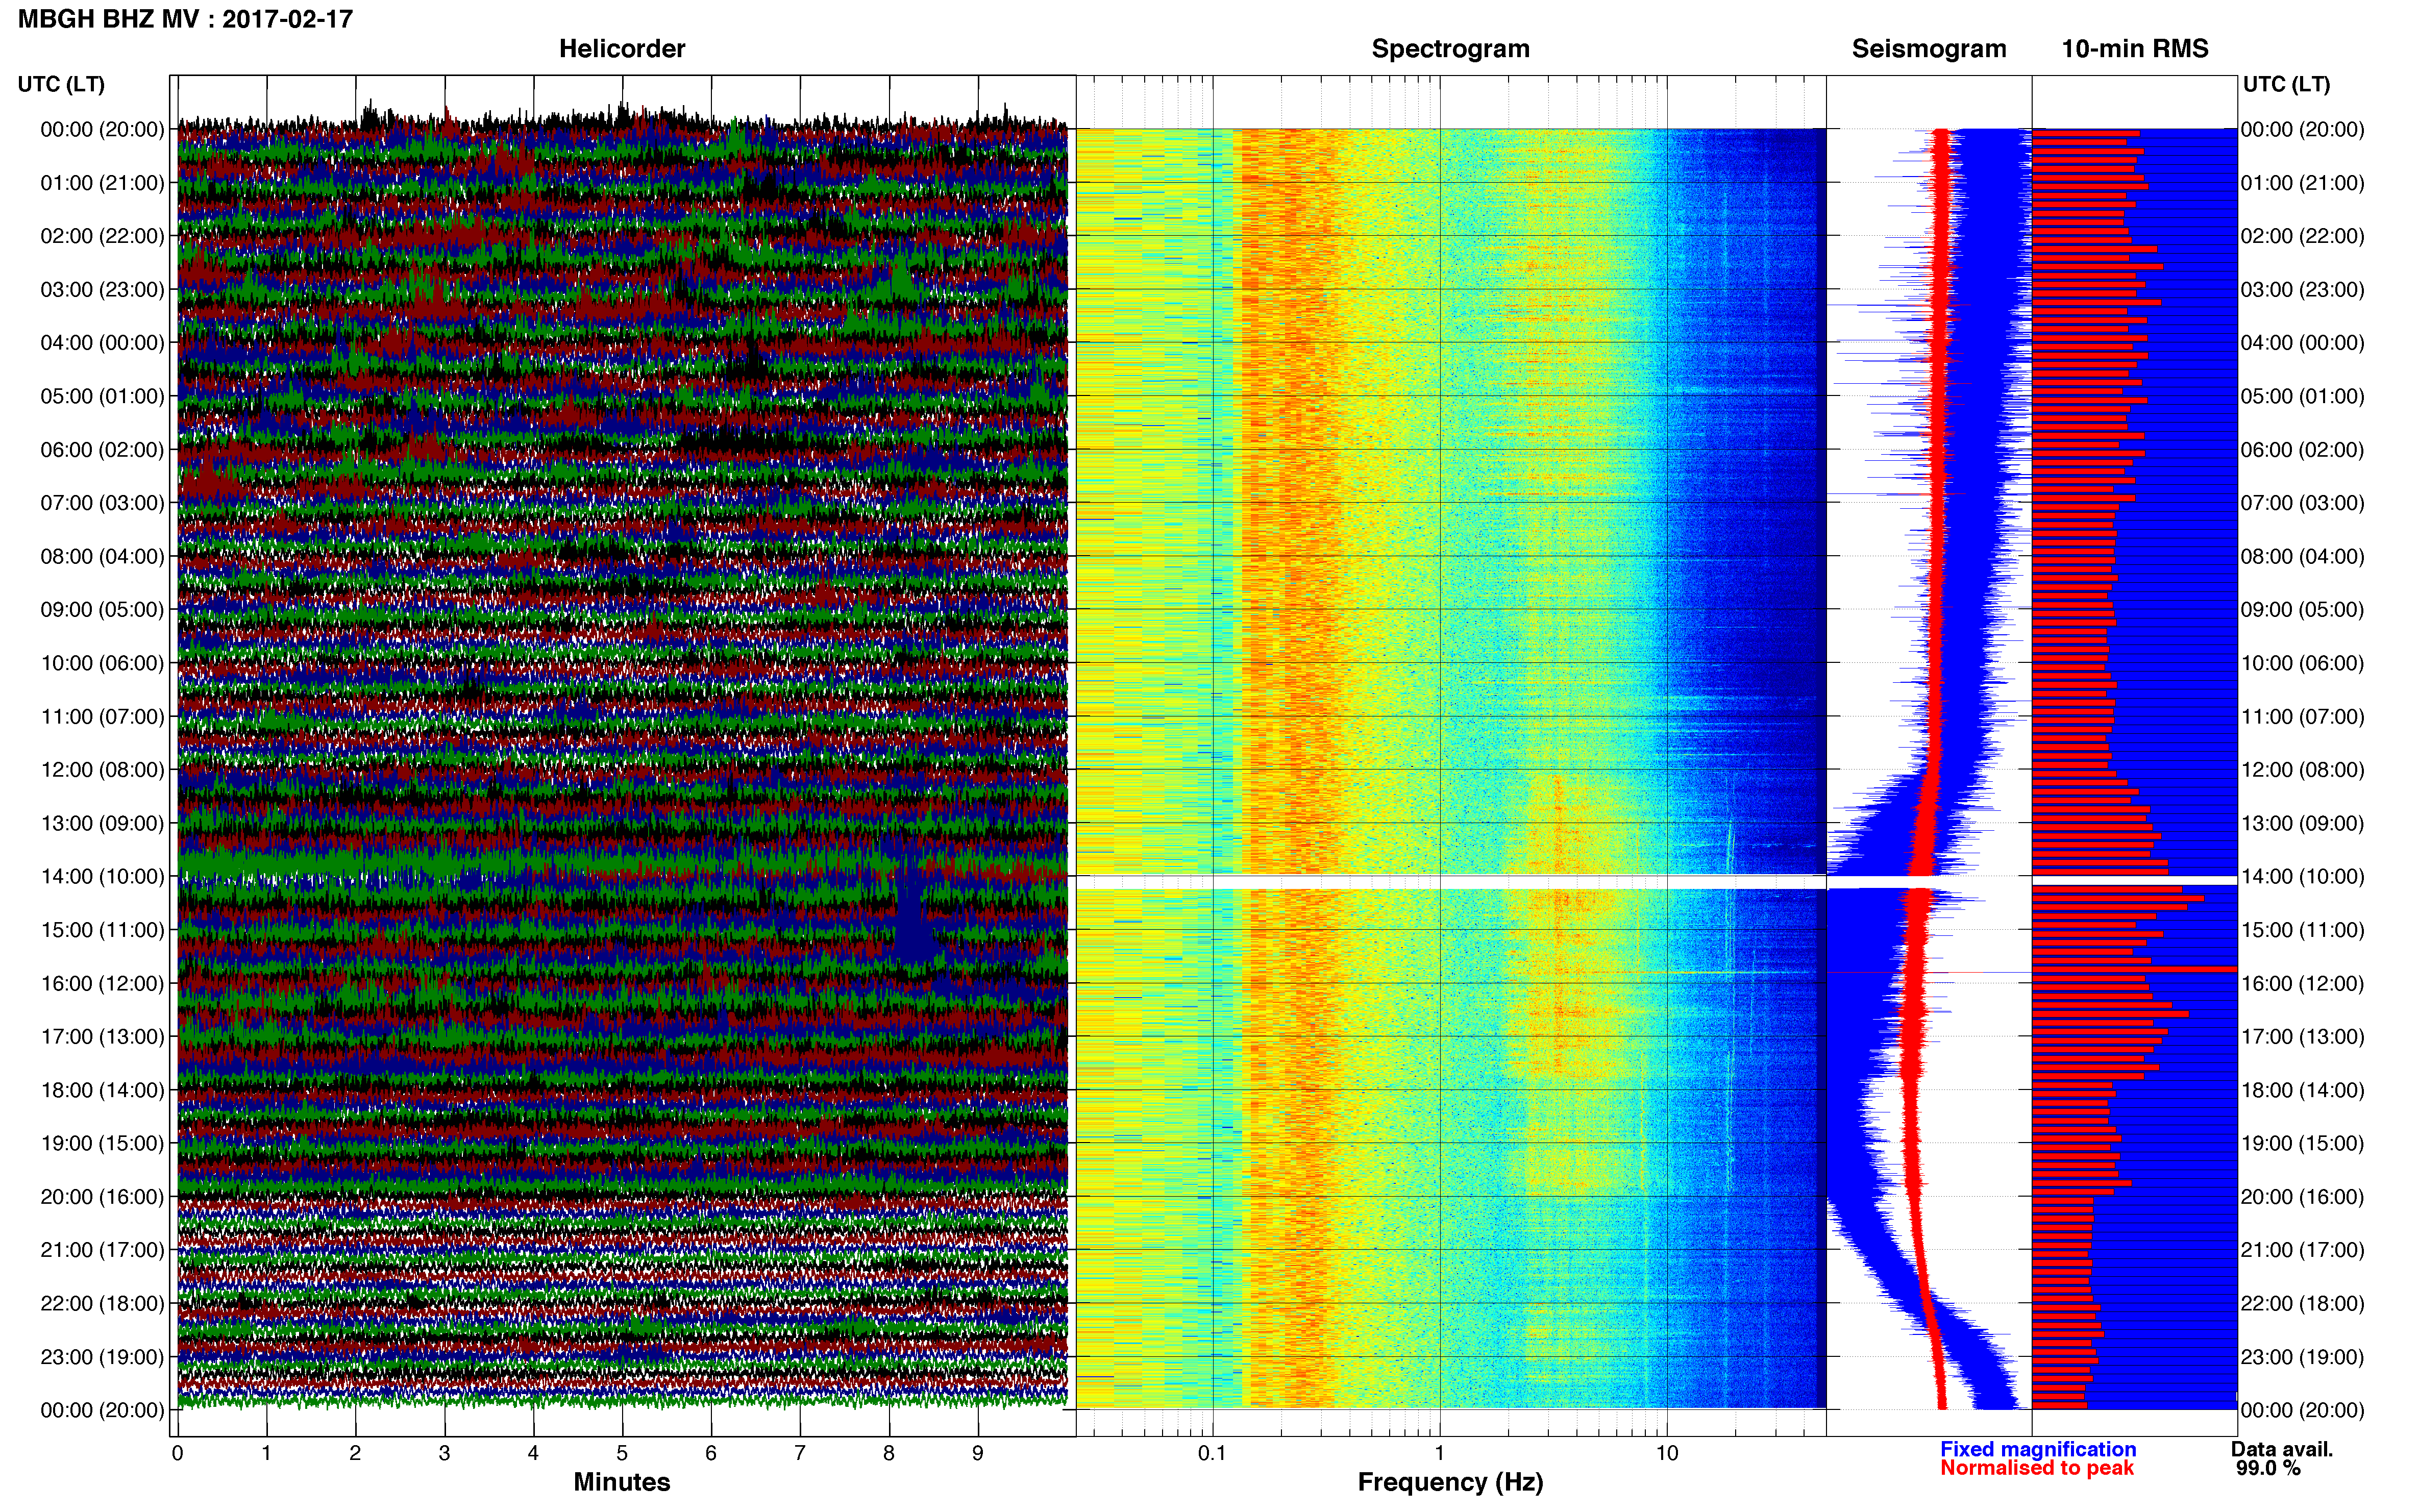
Task: Click the '7' tick on the Minutes axis
Action: (x=800, y=1454)
